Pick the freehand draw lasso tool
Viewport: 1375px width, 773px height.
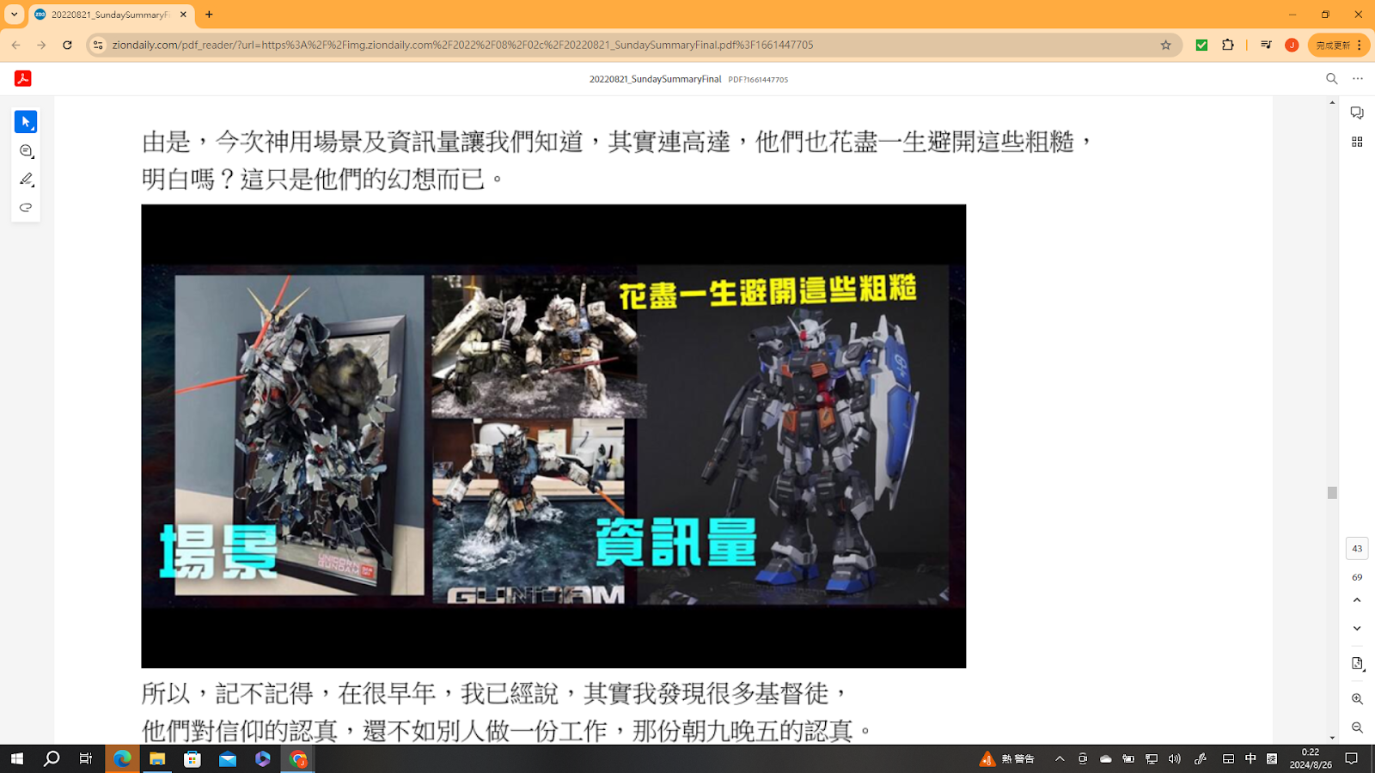point(26,208)
